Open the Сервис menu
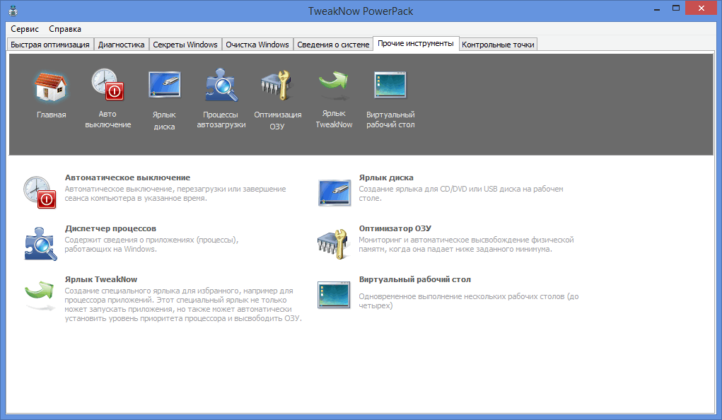722x420 pixels. click(x=25, y=29)
